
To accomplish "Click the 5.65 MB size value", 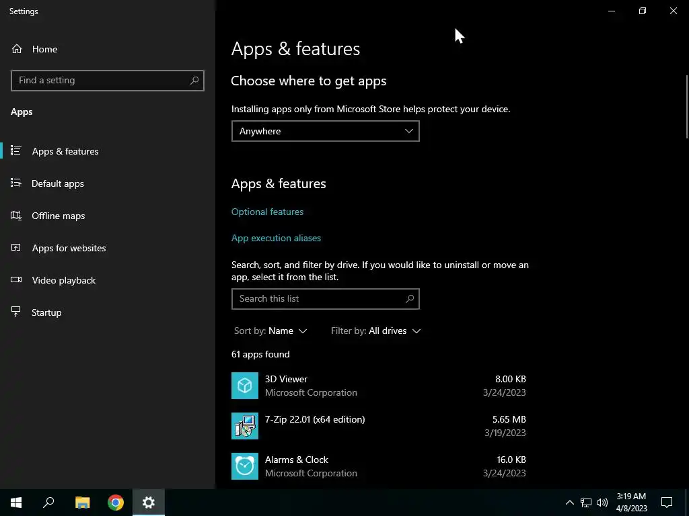I will (509, 419).
